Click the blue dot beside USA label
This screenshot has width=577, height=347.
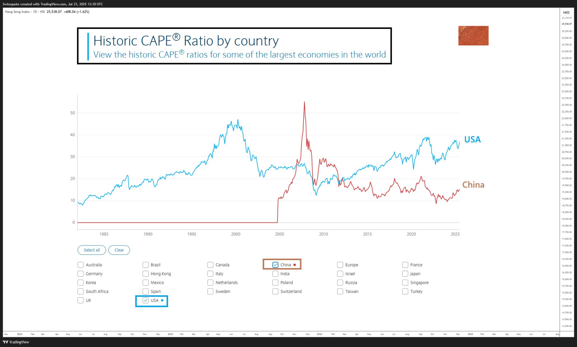162,300
